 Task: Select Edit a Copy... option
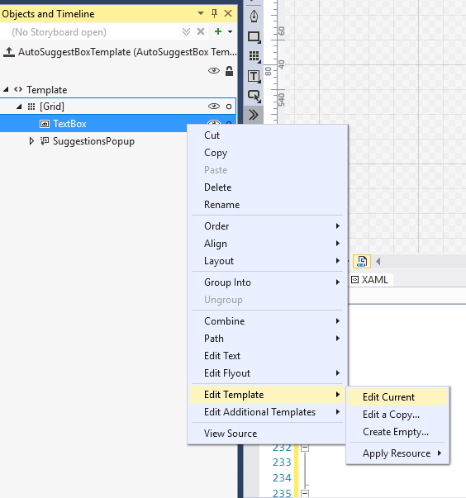pyautogui.click(x=397, y=415)
